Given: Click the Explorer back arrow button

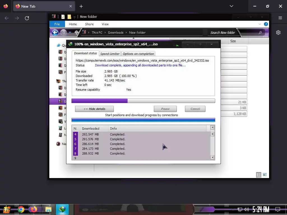Looking at the screenshot, I should 55,33.
